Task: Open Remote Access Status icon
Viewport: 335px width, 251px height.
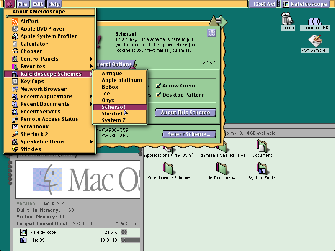Action: click(15, 119)
